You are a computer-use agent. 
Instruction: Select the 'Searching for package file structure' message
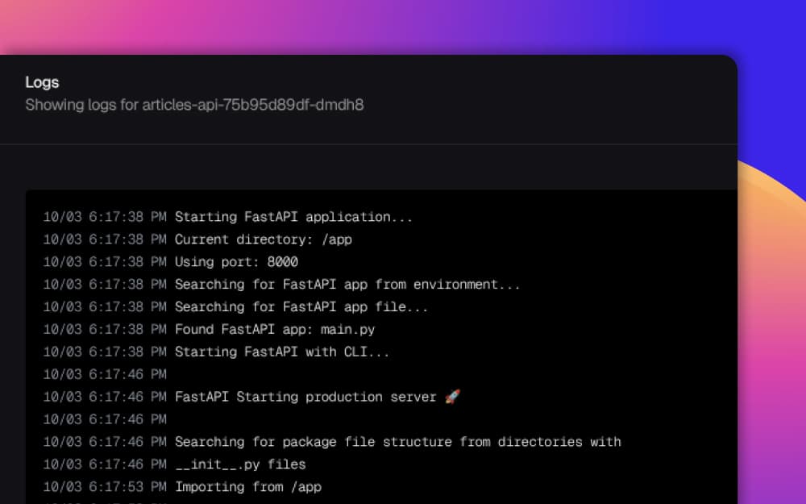[397, 441]
